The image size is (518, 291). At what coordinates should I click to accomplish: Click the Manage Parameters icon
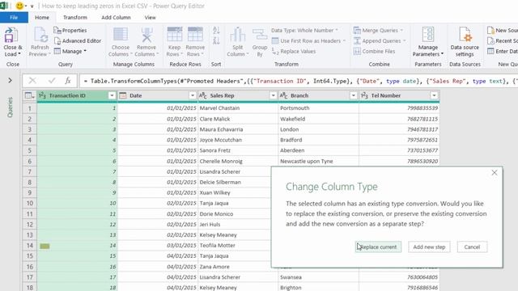click(x=428, y=35)
